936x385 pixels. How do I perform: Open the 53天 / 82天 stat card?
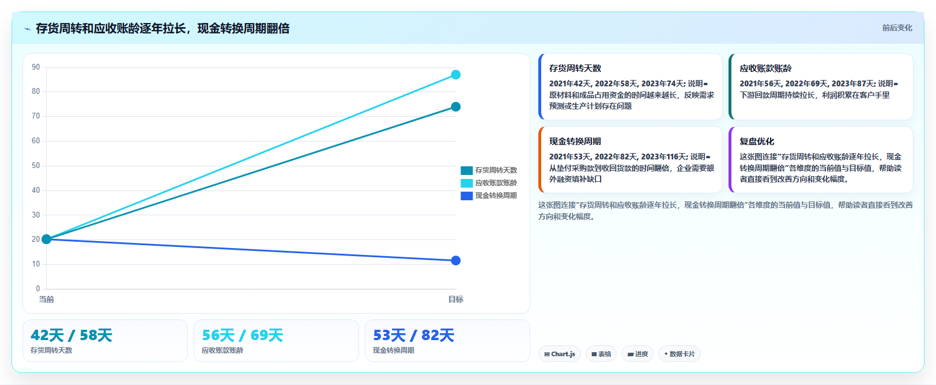(447, 341)
